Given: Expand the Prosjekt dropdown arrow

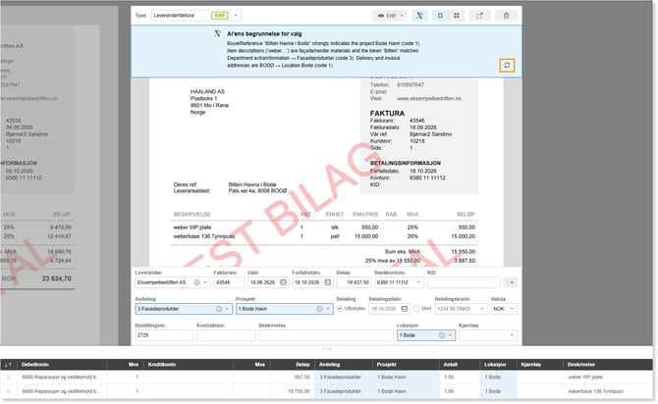Looking at the screenshot, I should (x=328, y=309).
